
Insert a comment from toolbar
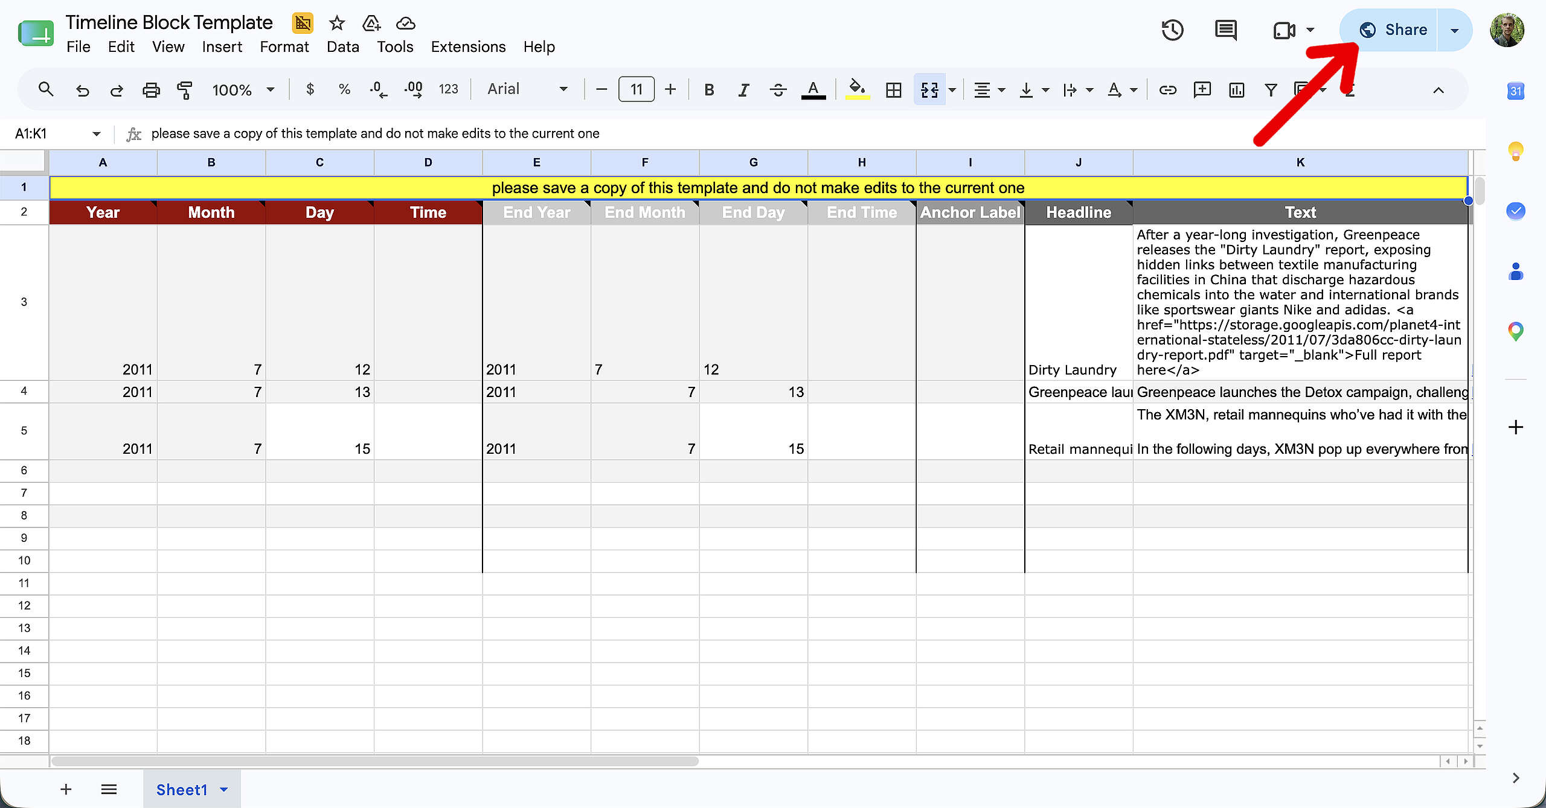point(1202,90)
